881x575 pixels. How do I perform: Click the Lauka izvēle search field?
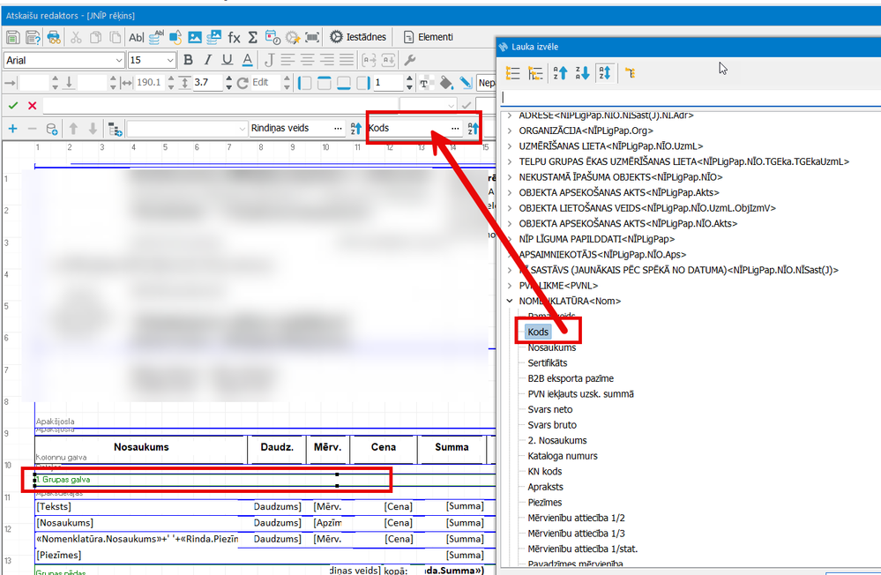coord(691,97)
